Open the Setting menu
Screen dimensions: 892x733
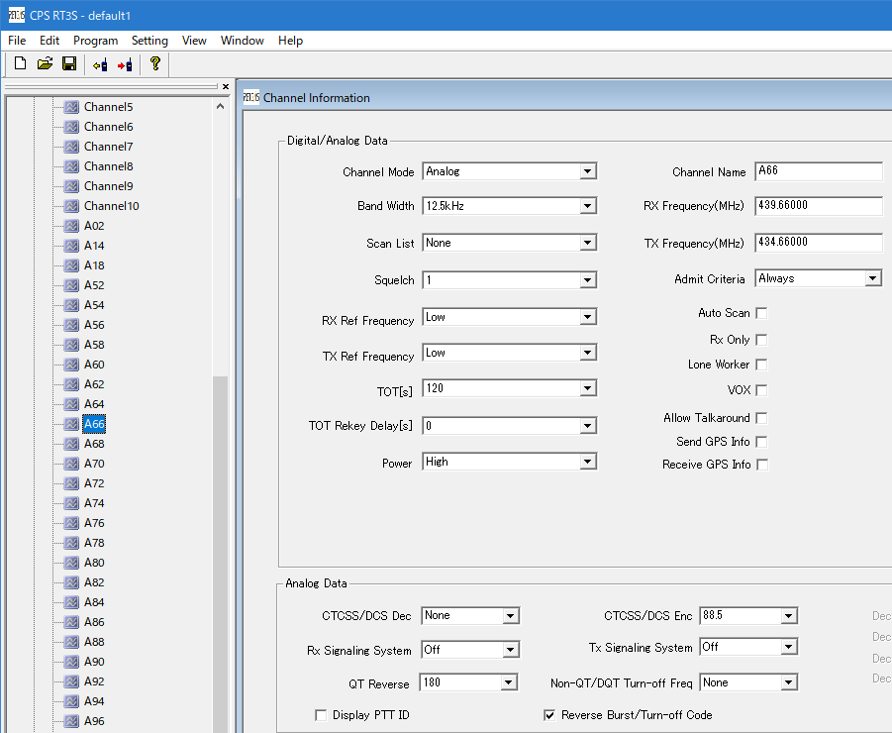click(x=149, y=41)
